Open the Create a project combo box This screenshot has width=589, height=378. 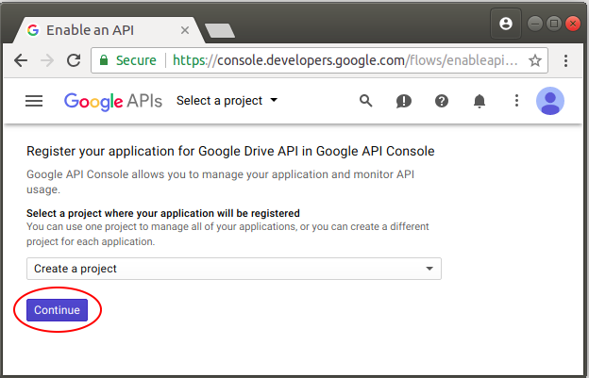[234, 269]
